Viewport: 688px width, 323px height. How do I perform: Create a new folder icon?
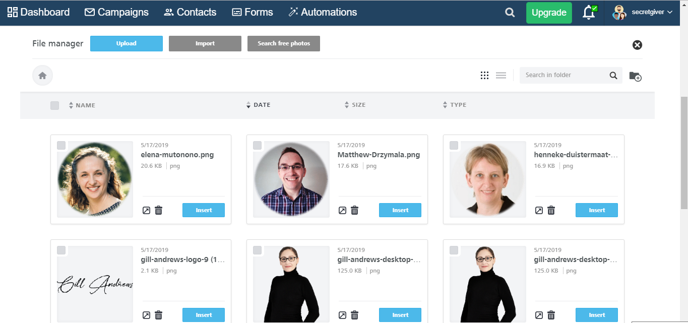pos(635,76)
